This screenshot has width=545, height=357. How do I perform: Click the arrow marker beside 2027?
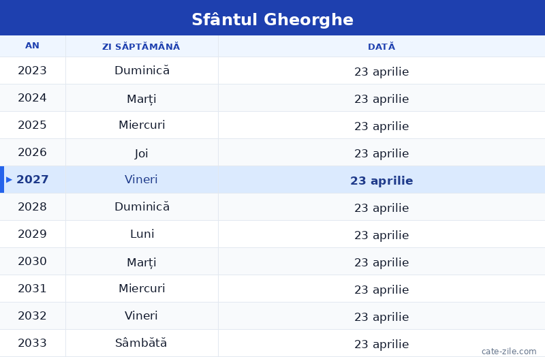(9, 180)
